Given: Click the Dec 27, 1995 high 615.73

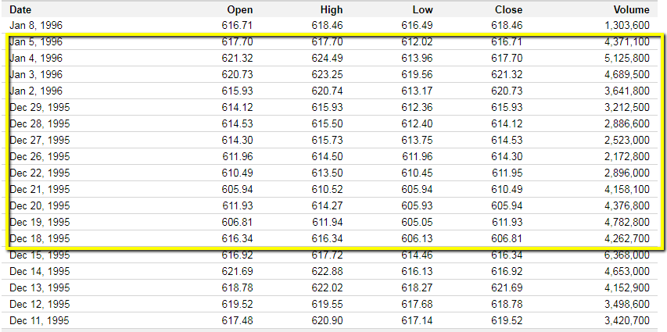Looking at the screenshot, I should point(327,141).
